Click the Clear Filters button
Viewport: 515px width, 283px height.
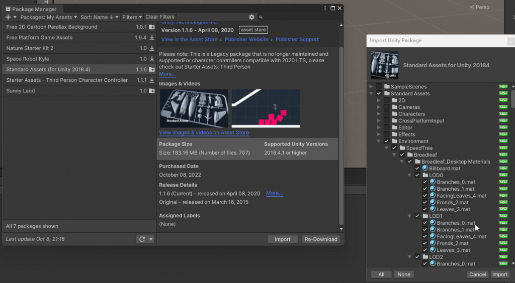pyautogui.click(x=160, y=17)
